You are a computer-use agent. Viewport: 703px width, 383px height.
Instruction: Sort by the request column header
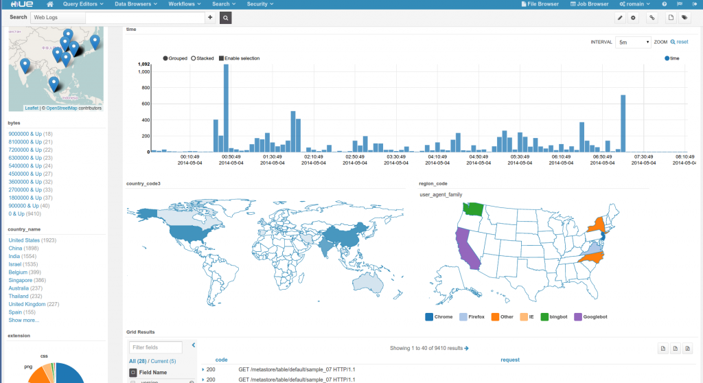coord(510,360)
